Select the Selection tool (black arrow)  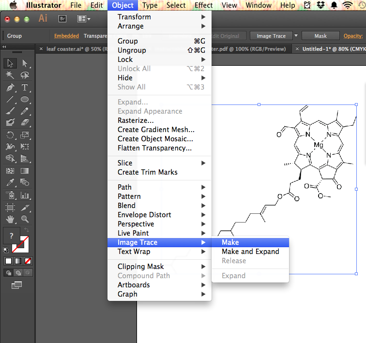pos(10,63)
